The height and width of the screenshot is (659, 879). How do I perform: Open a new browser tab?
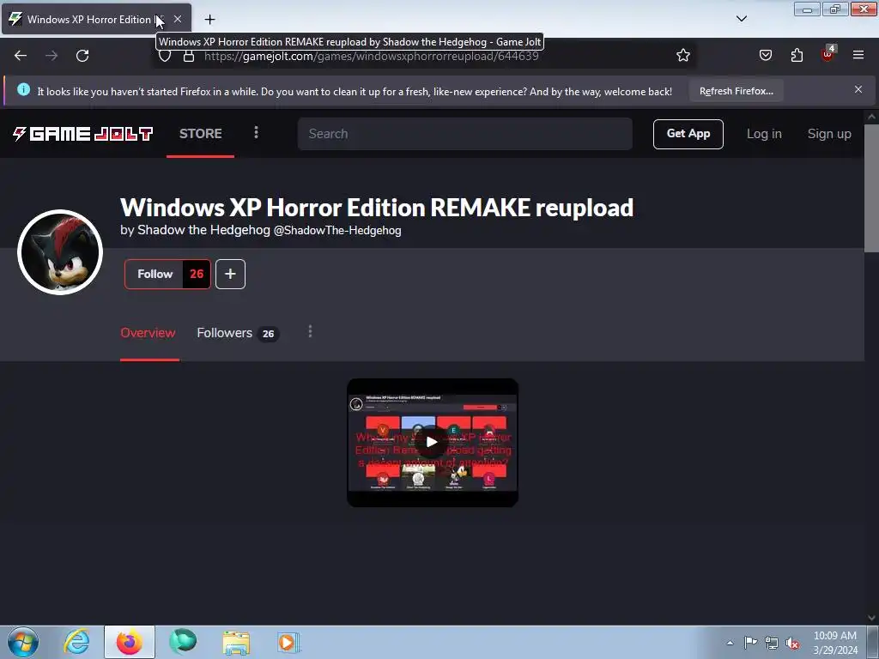click(209, 20)
